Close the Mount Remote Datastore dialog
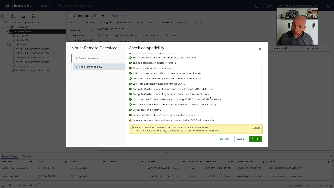Screen dimensions: 334x188 pos(260,49)
